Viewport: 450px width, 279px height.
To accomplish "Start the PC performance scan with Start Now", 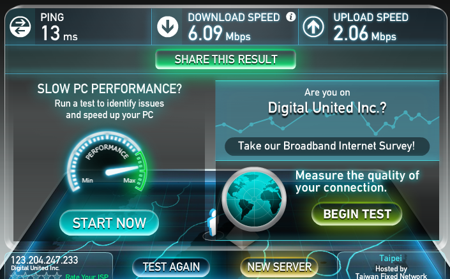I will [x=109, y=223].
